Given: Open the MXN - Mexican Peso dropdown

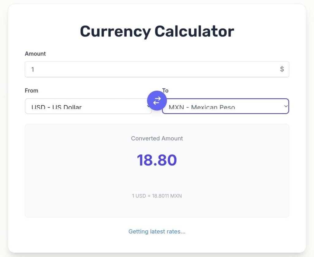Looking at the screenshot, I should (225, 106).
